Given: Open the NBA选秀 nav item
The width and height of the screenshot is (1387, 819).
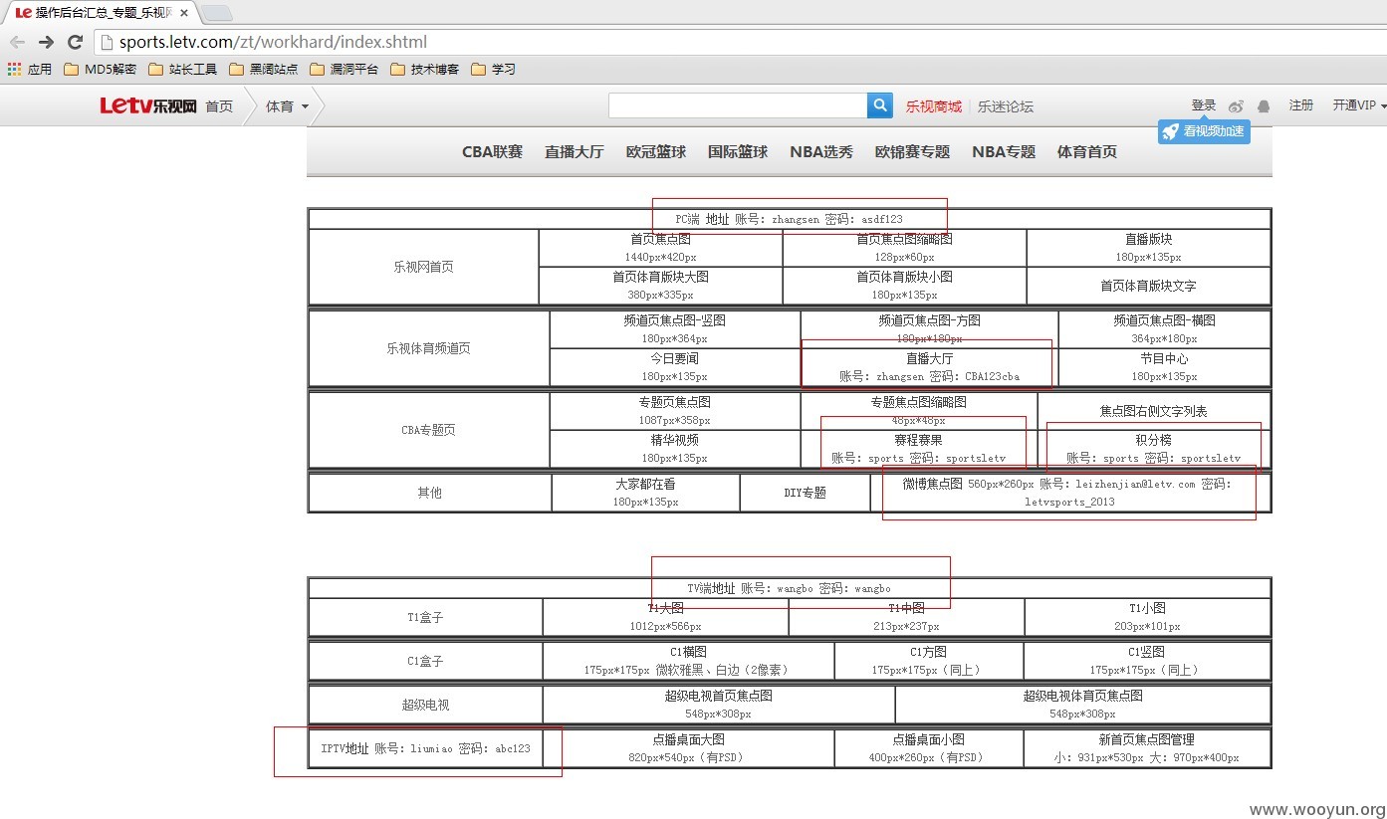Looking at the screenshot, I should pyautogui.click(x=821, y=151).
